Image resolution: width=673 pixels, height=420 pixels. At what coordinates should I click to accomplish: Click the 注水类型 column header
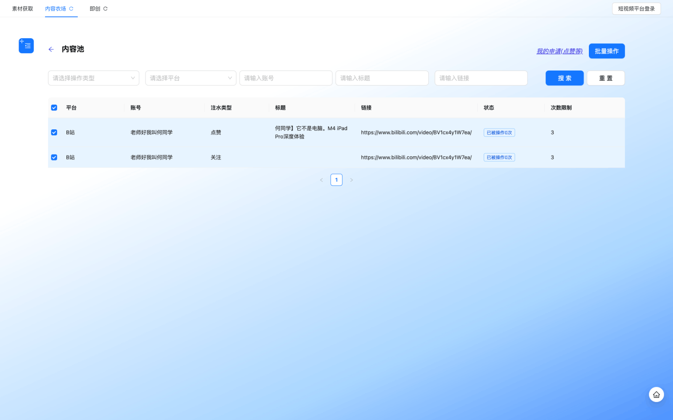point(221,108)
